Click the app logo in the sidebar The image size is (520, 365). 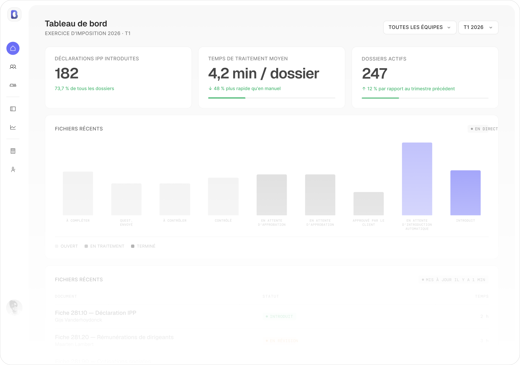(14, 14)
